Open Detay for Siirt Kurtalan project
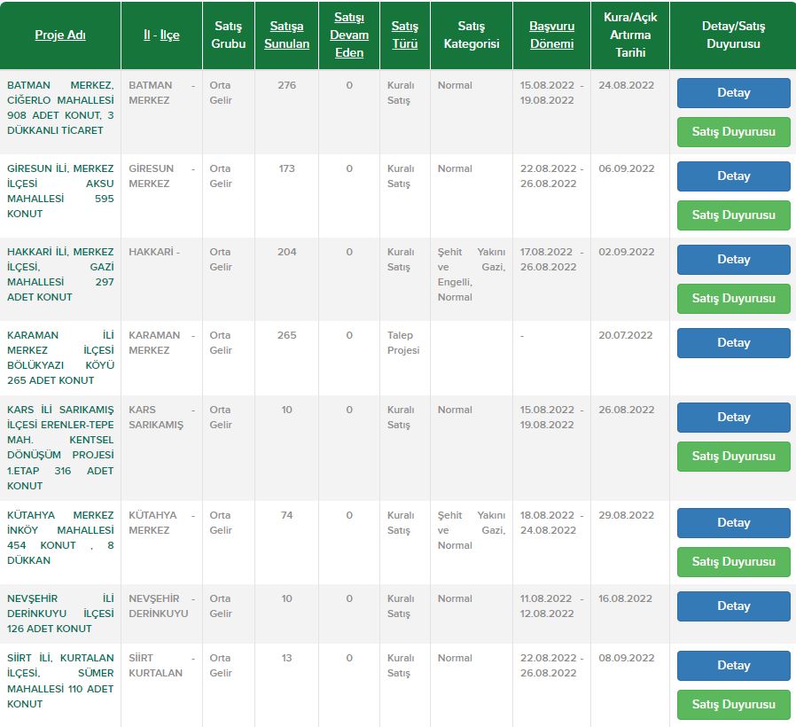 (x=733, y=666)
